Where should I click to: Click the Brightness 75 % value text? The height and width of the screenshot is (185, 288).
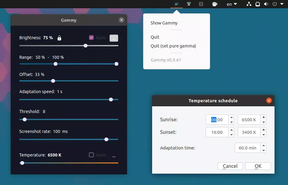[x=48, y=38]
